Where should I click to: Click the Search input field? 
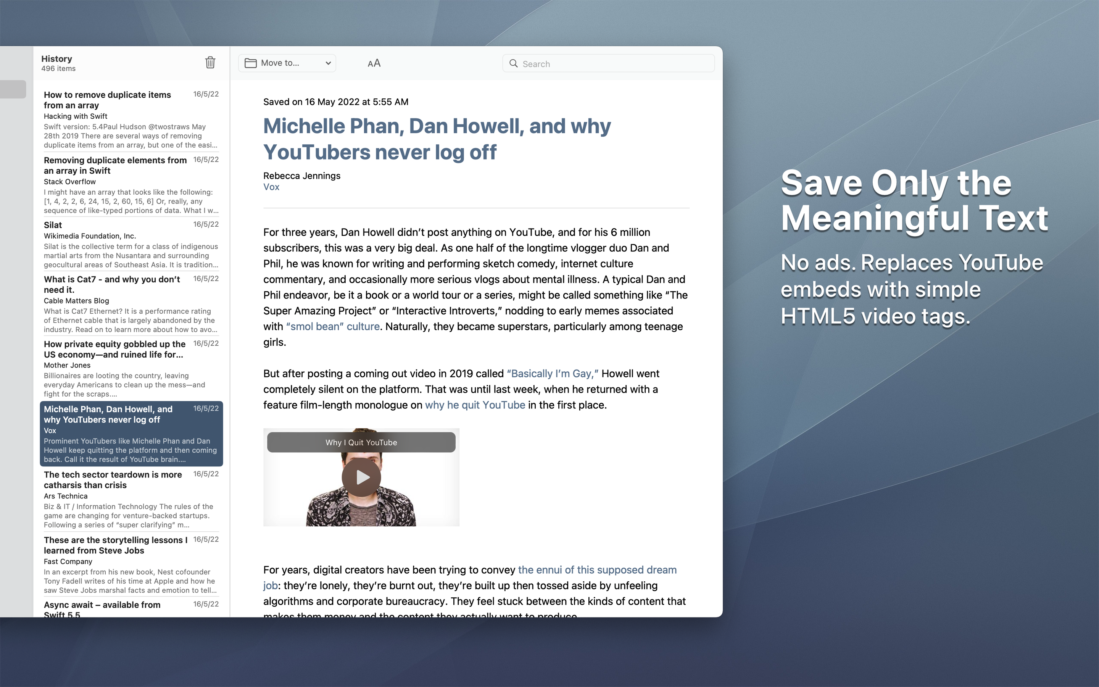(x=609, y=64)
